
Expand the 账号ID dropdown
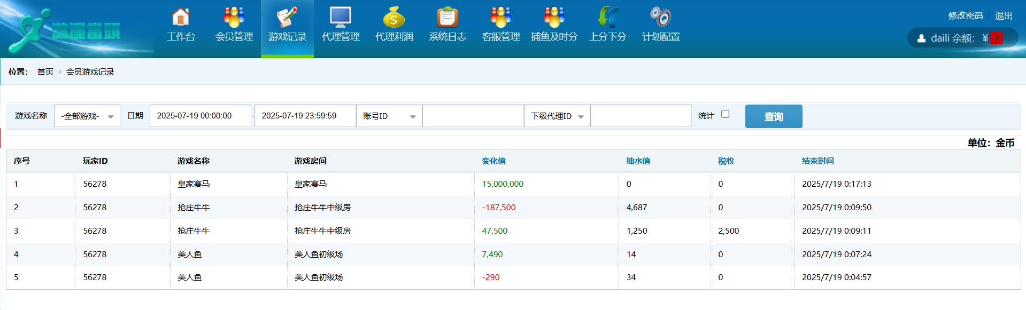389,116
